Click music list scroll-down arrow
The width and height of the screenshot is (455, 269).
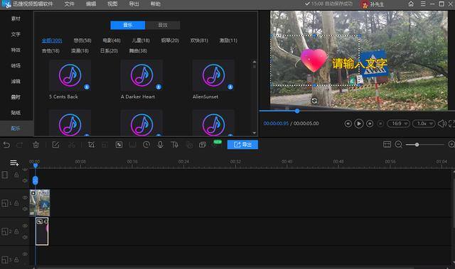point(255,133)
